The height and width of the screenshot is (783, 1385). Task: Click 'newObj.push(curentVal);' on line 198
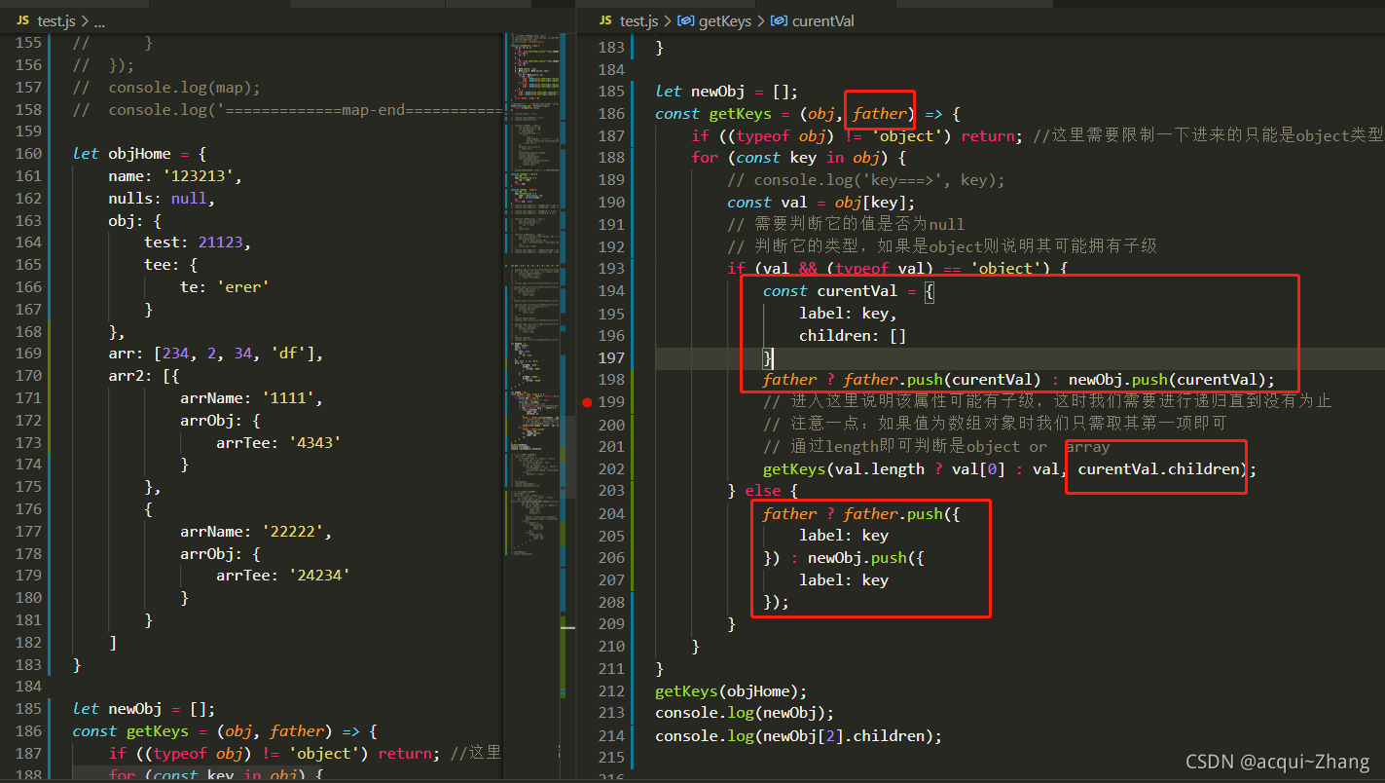(x=1171, y=380)
